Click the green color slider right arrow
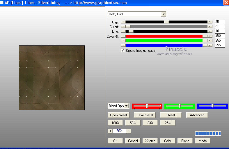 click(x=210, y=41)
